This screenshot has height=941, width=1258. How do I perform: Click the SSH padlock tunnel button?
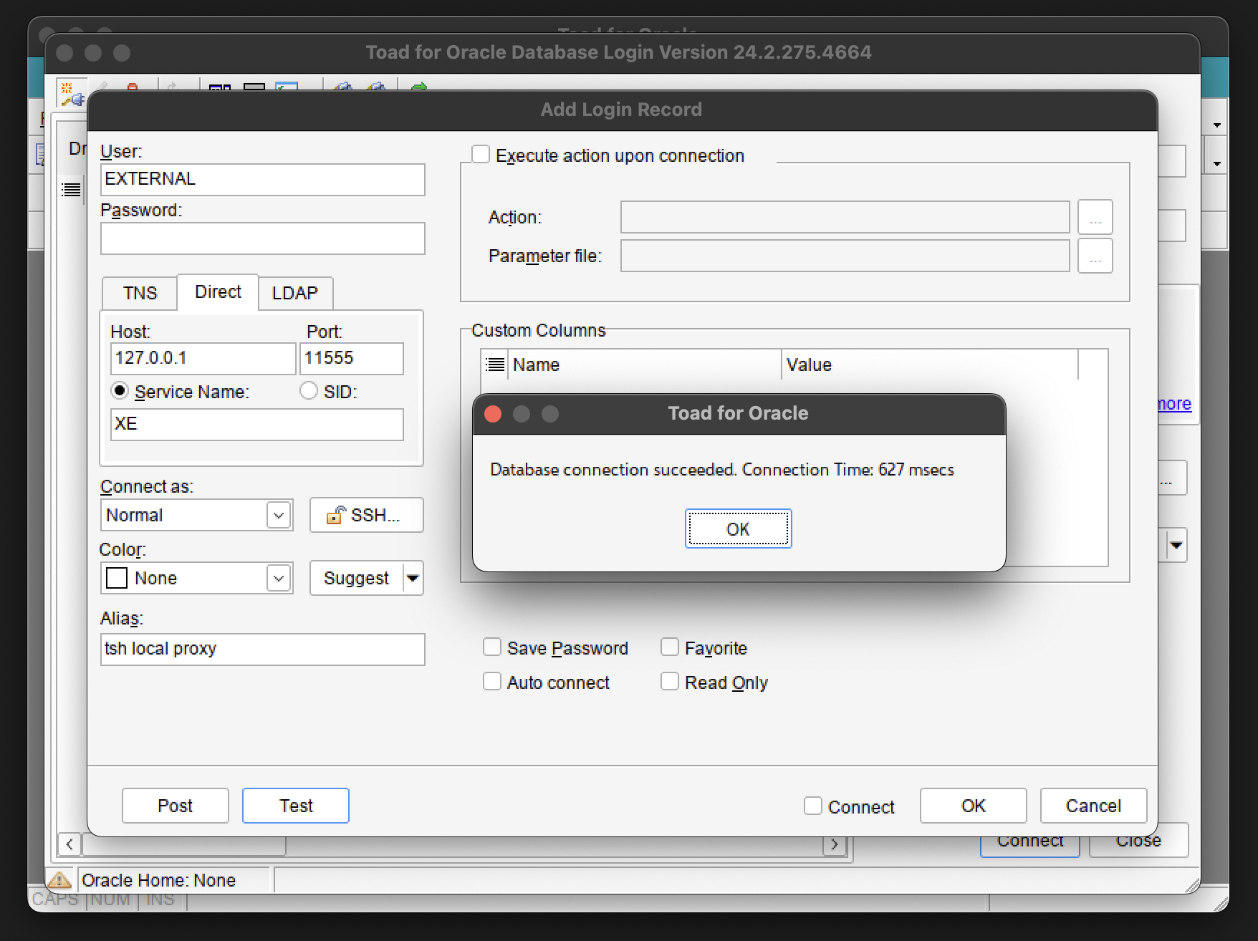366,515
